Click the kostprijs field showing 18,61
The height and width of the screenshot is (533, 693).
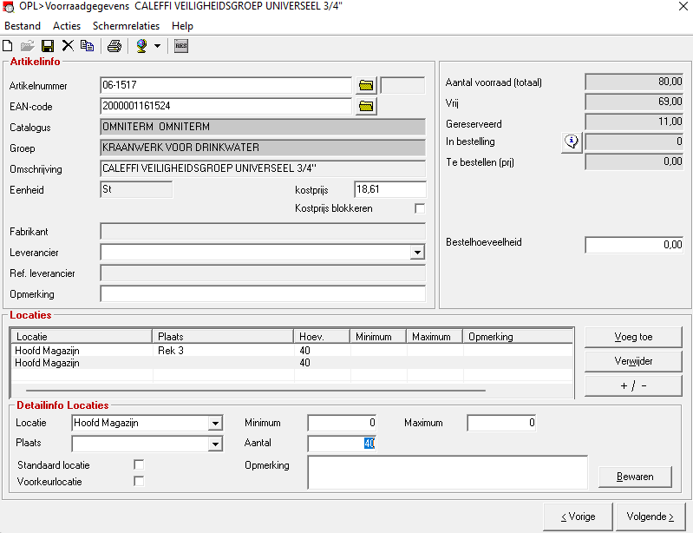point(390,189)
